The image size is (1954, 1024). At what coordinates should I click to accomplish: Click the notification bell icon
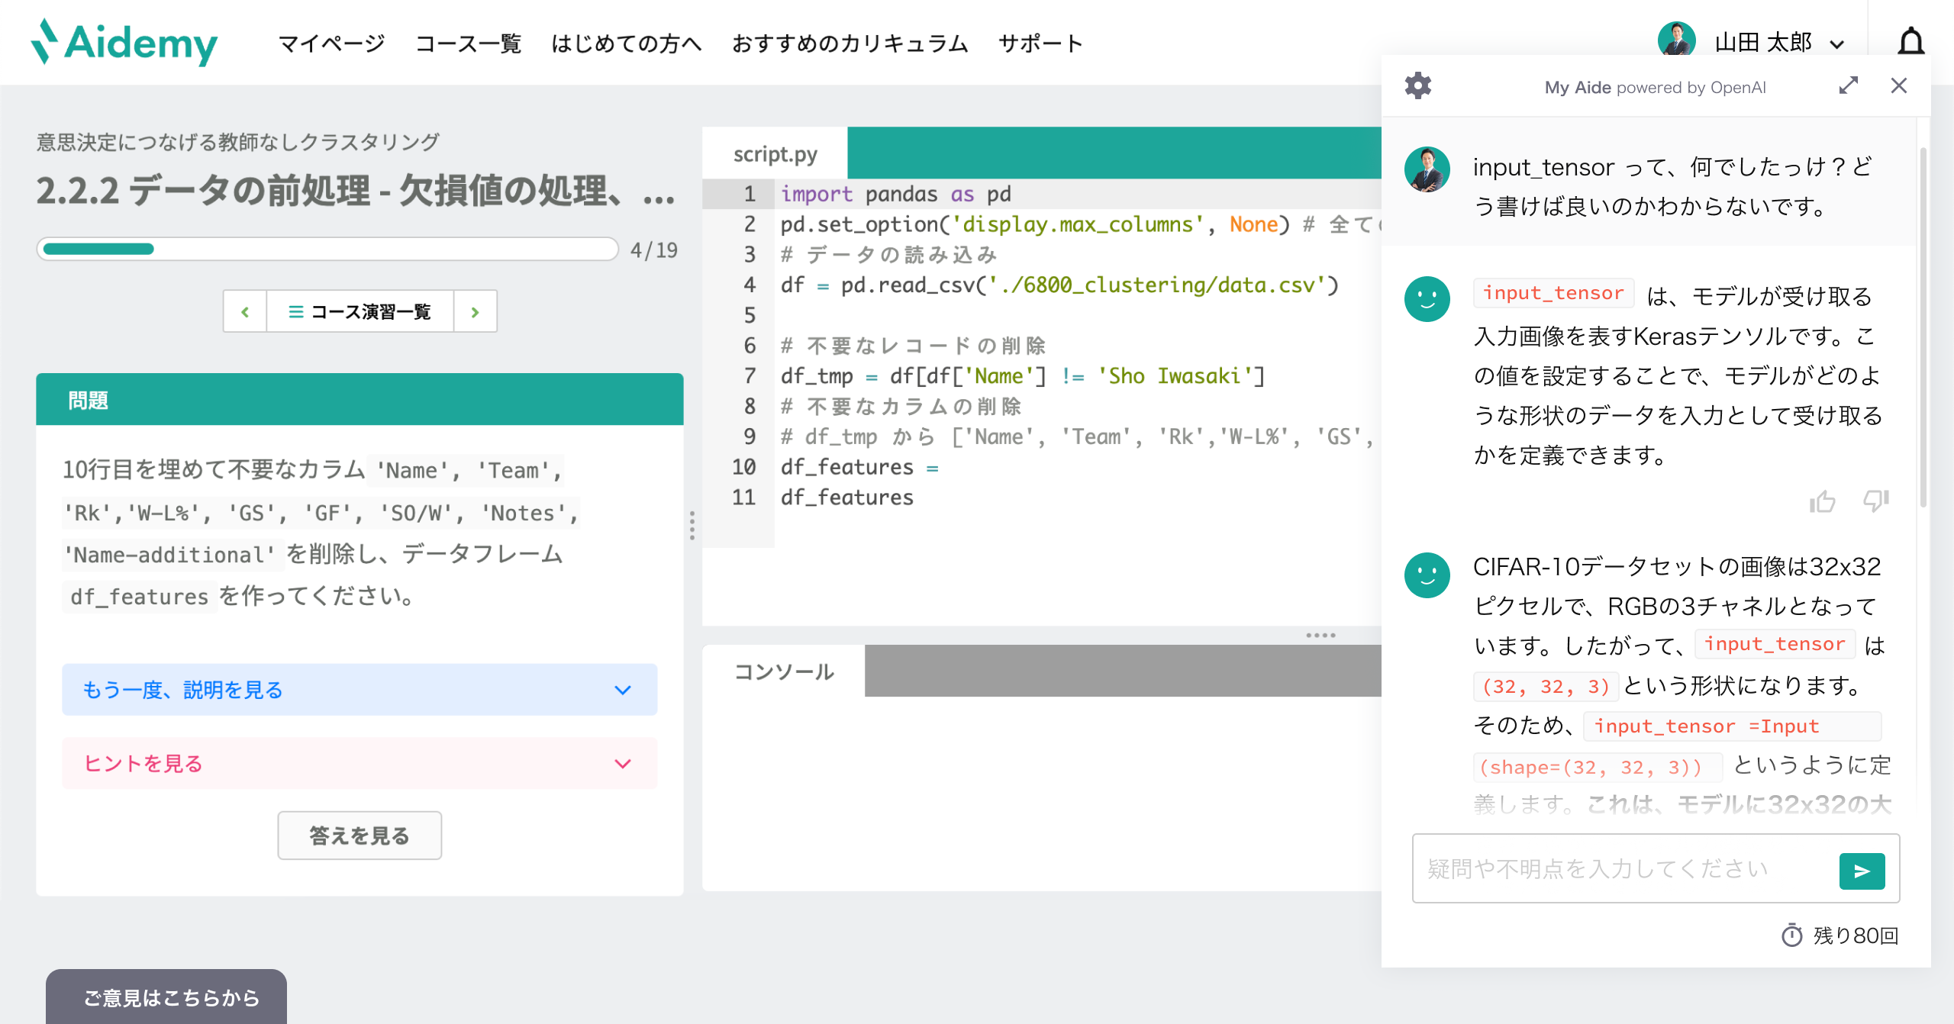[1910, 42]
